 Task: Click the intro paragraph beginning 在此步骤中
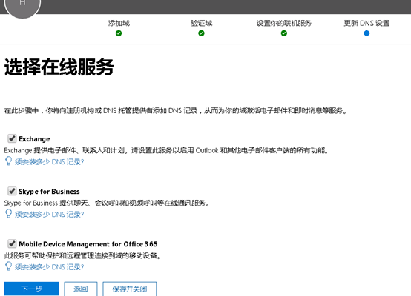click(176, 110)
